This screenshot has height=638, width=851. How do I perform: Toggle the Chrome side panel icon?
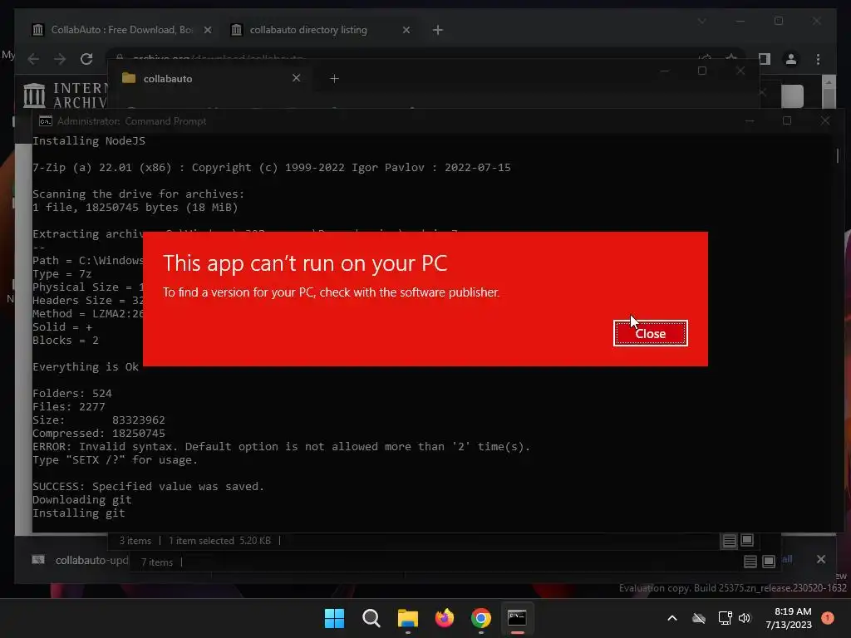(765, 59)
